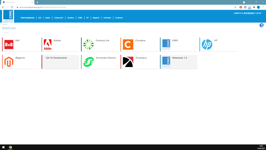Open the Webleads 1.0 card logo
This screenshot has height=150, width=266.
(x=166, y=62)
